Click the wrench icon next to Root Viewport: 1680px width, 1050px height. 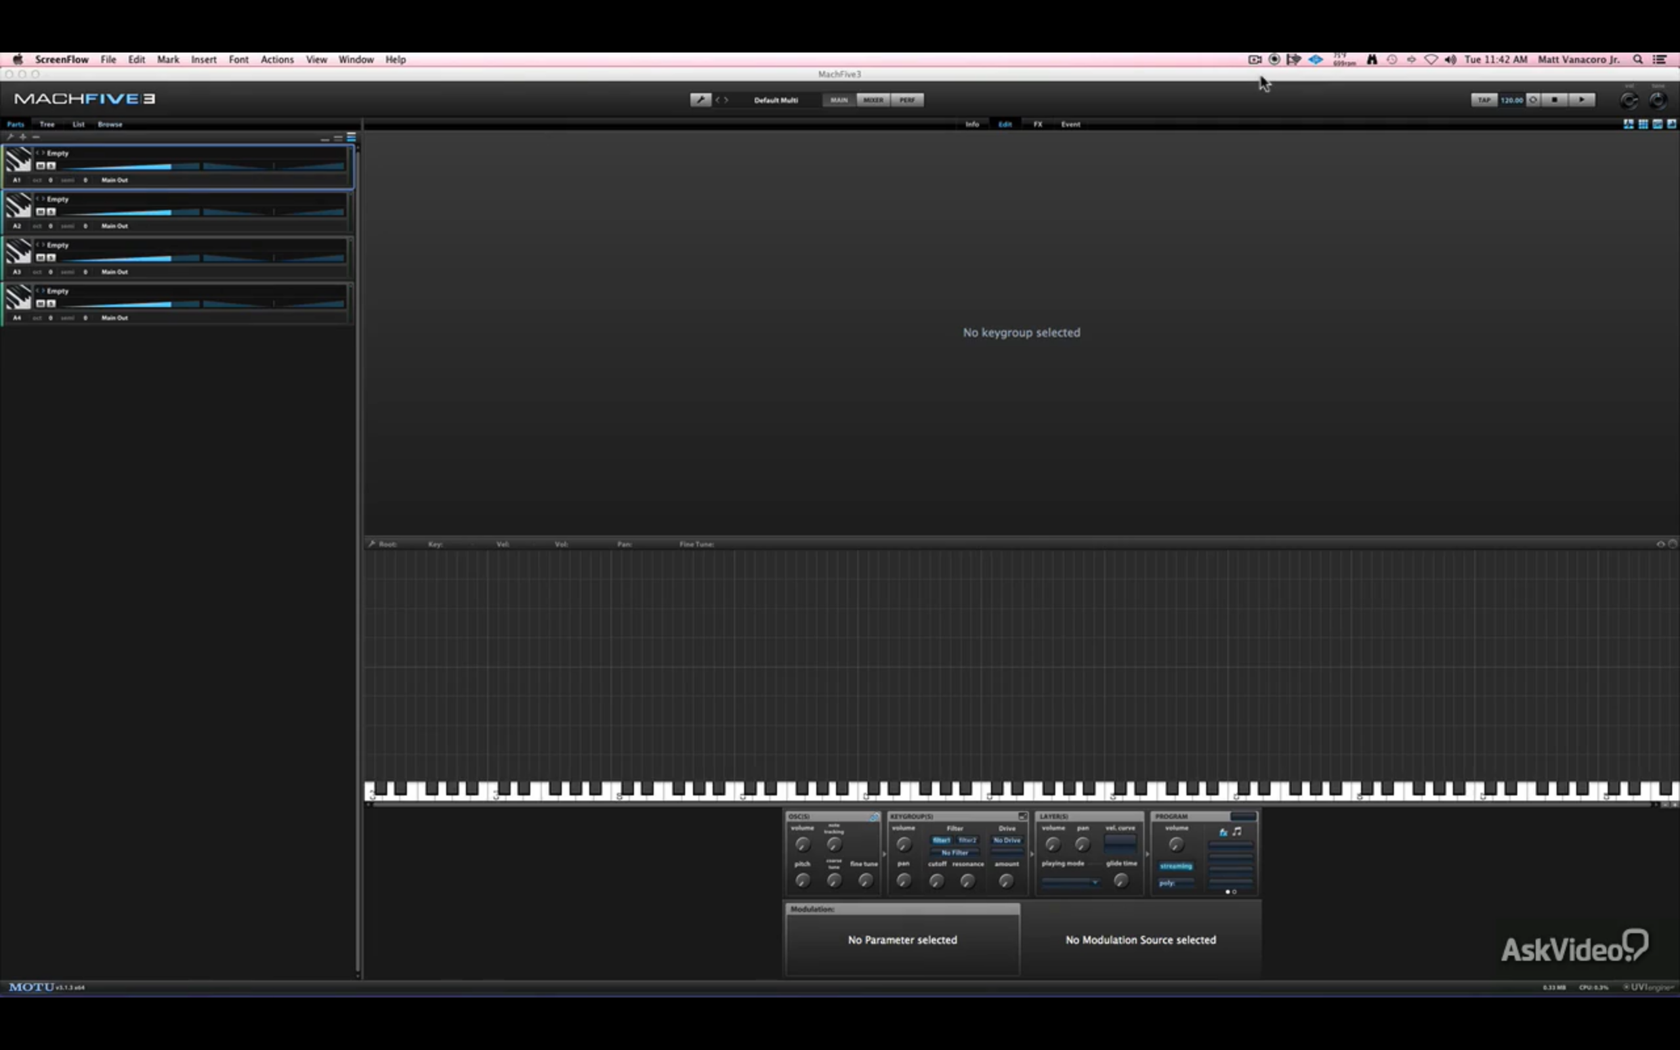pos(372,544)
